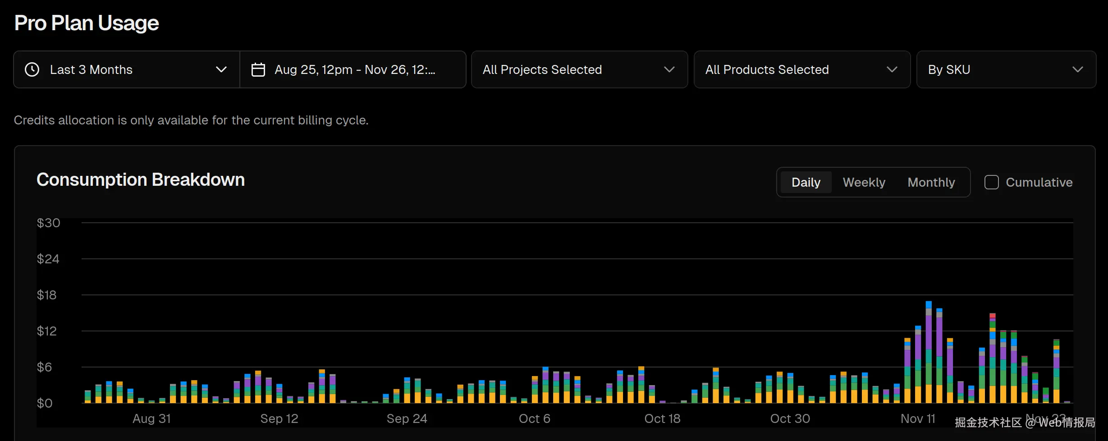The width and height of the screenshot is (1108, 441).
Task: Click the chevron on By SKU selector
Action: [1077, 69]
